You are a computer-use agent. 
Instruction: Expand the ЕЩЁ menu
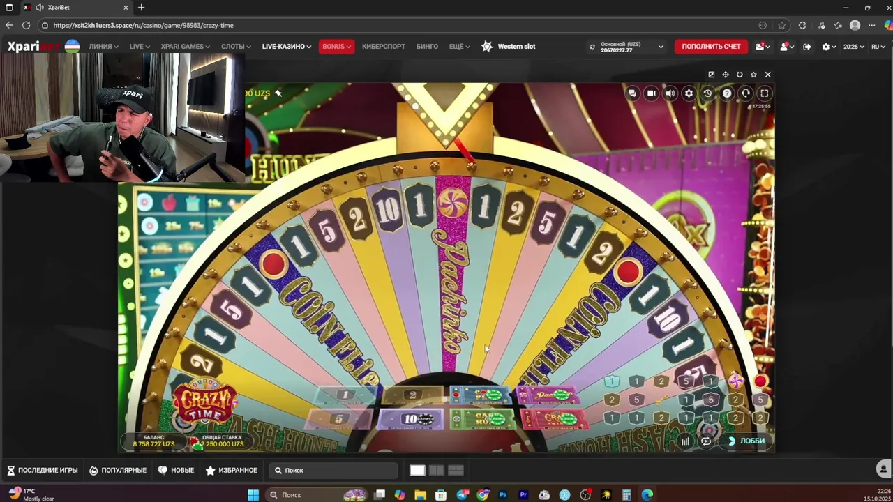(x=459, y=47)
